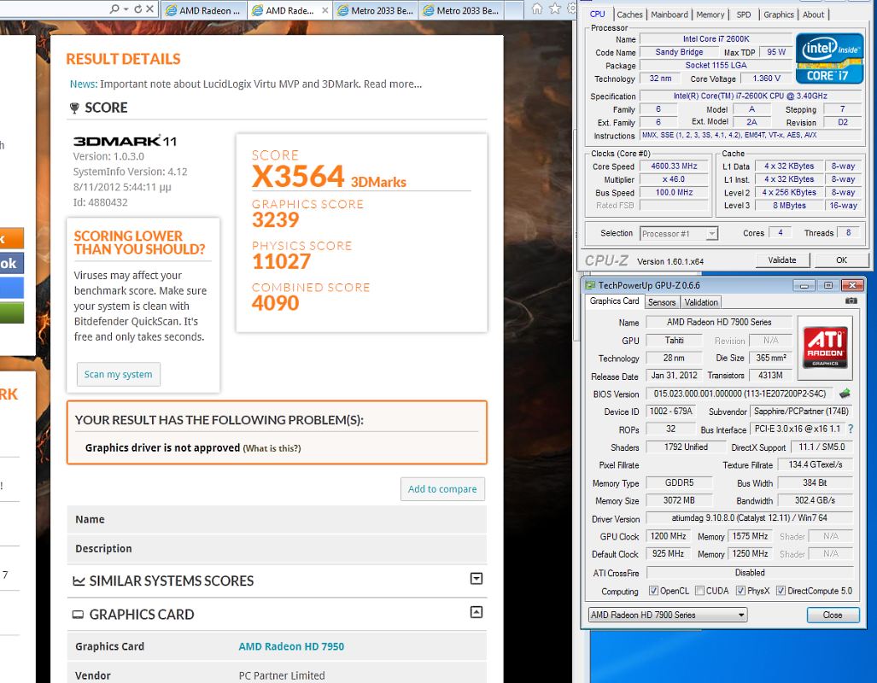877x683 pixels.
Task: Click the BIOS Version field in GPU-Z
Action: pos(740,394)
